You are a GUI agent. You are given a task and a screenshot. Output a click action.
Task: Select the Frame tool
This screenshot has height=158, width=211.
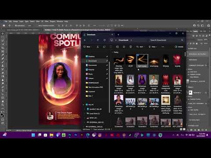[3, 51]
